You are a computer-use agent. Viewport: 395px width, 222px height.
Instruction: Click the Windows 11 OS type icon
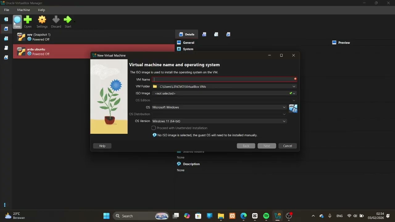tap(293, 109)
